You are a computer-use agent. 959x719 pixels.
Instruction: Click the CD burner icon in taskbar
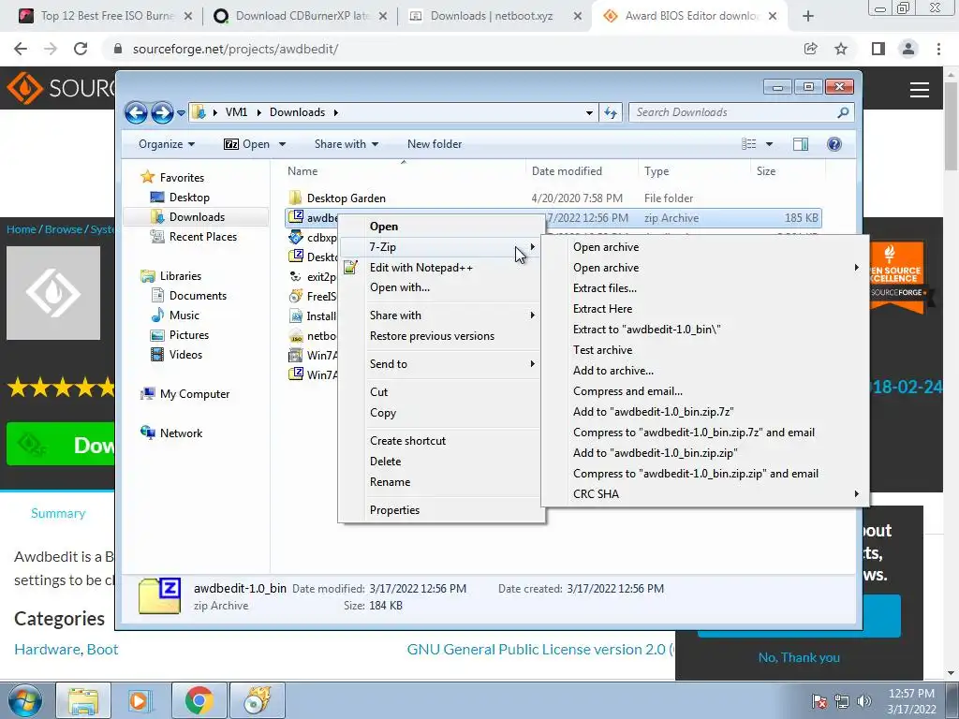tap(257, 700)
